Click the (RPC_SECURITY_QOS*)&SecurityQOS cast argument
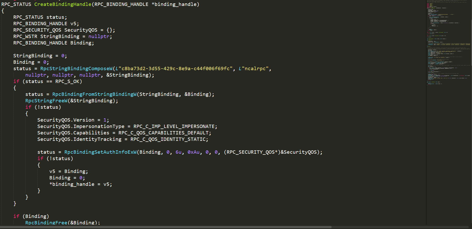 [x=270, y=152]
